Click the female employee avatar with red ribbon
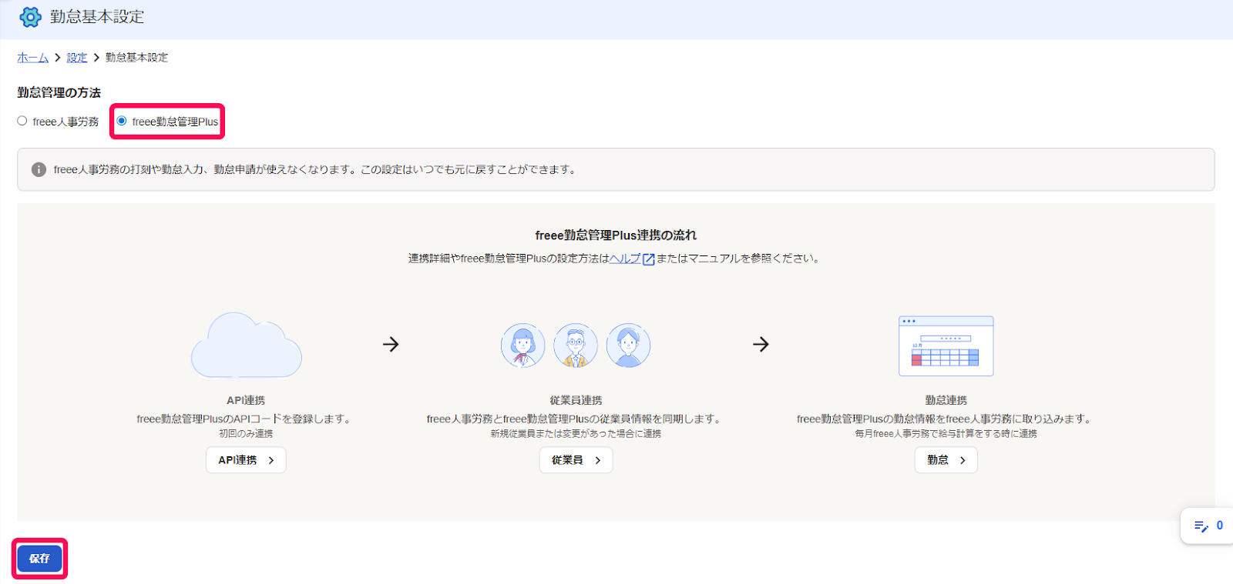Image resolution: width=1233 pixels, height=584 pixels. pos(523,345)
